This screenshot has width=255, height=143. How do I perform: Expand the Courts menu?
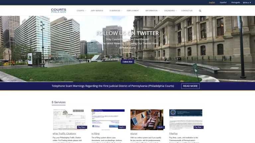81,11
